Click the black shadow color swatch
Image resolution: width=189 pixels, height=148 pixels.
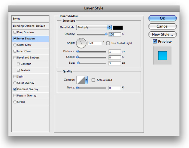pyautogui.click(x=118, y=28)
